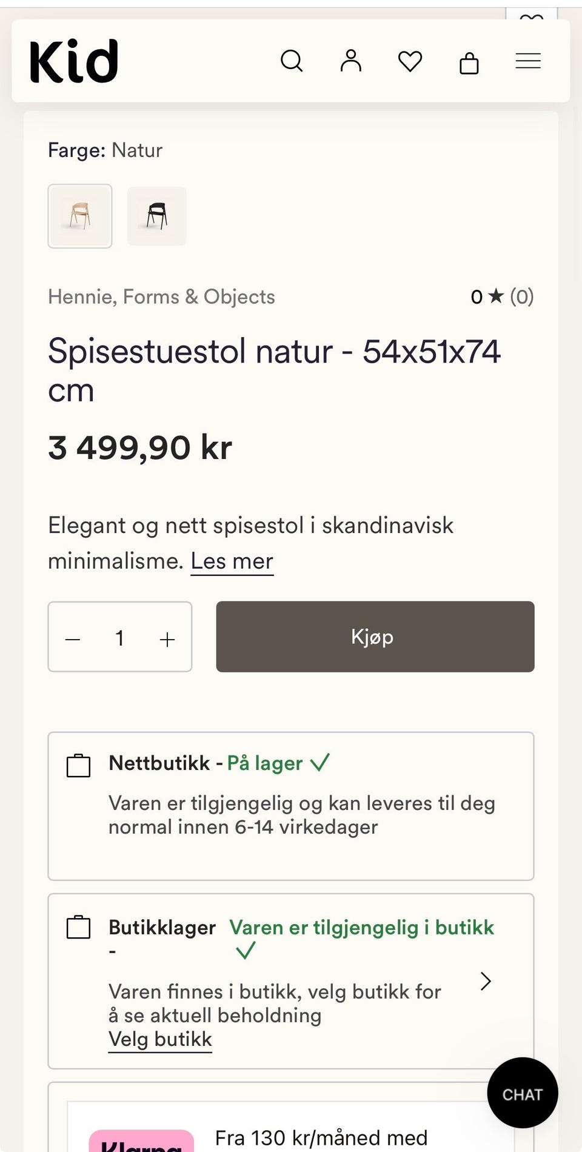Click the Butikklager bag icon
This screenshot has height=1152, width=582.
click(x=78, y=927)
